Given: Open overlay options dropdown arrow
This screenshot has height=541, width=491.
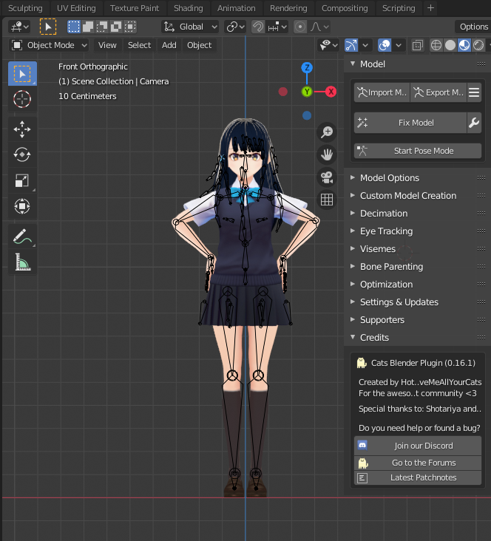Looking at the screenshot, I should pyautogui.click(x=399, y=45).
